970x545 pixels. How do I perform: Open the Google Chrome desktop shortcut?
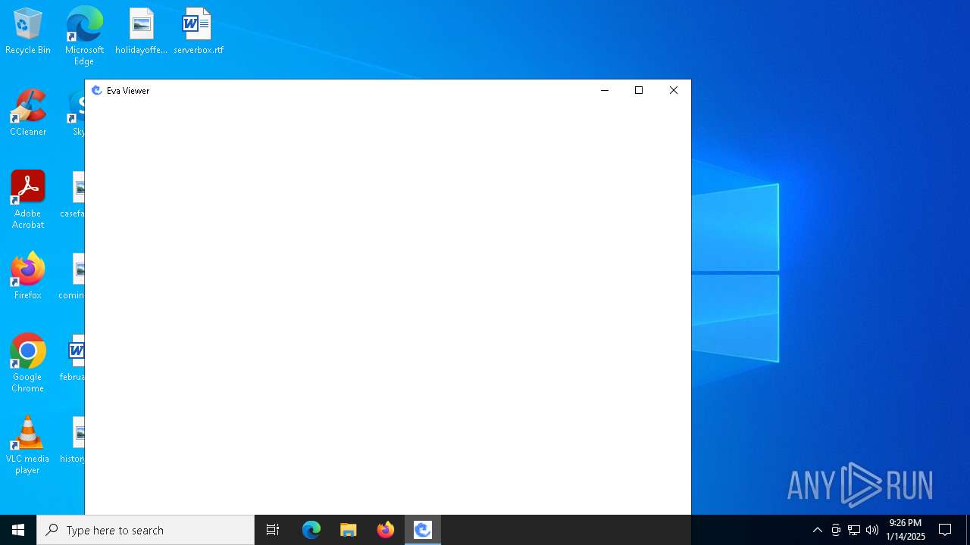[28, 363]
